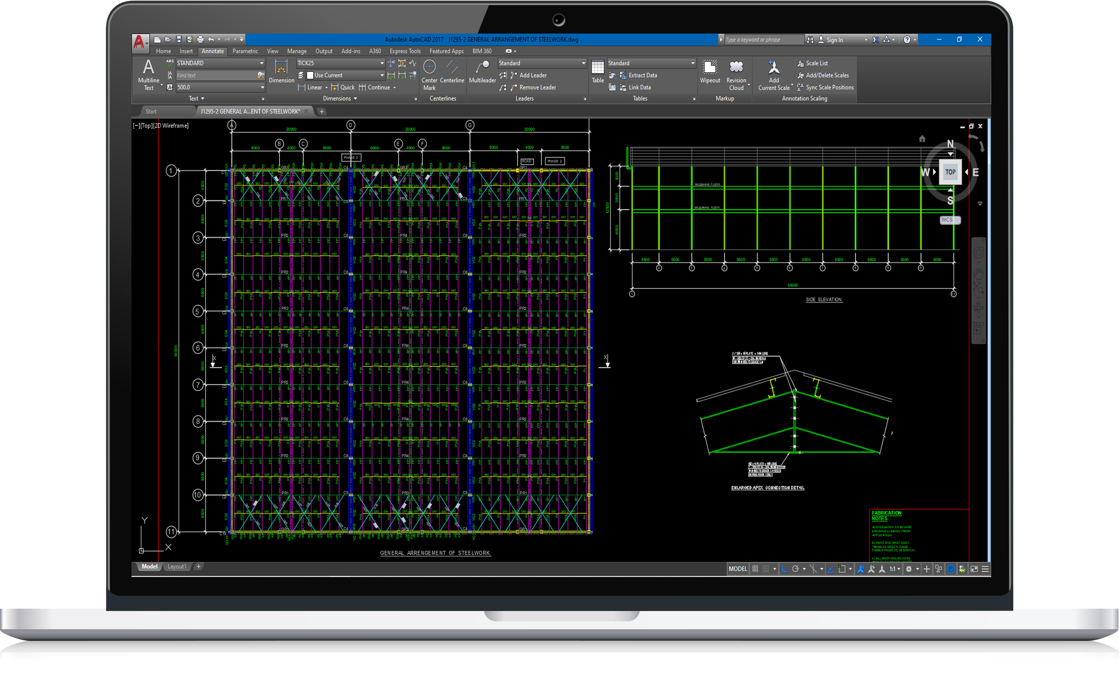Viewport: 1119px width, 673px height.
Task: Open the Layout1 tab
Action: [x=177, y=566]
